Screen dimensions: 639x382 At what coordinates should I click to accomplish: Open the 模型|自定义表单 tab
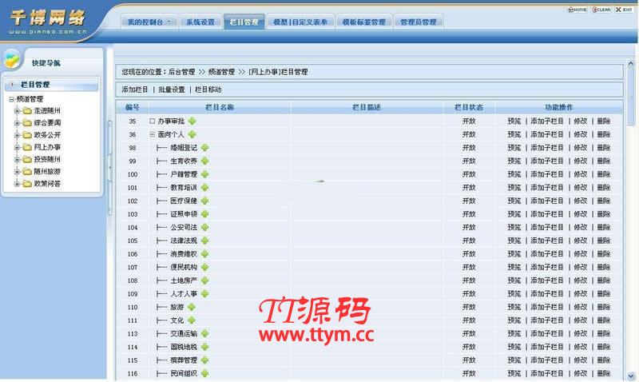300,22
